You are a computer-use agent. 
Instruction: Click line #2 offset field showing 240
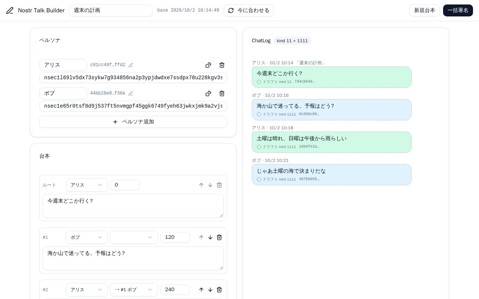[175, 290]
